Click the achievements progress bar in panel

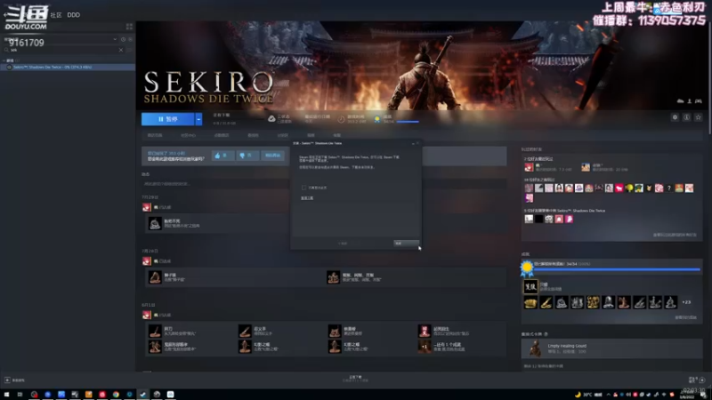617,269
